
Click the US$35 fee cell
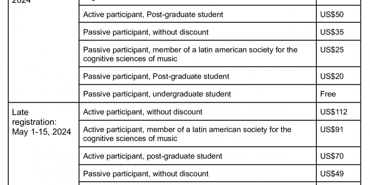pyautogui.click(x=332, y=32)
